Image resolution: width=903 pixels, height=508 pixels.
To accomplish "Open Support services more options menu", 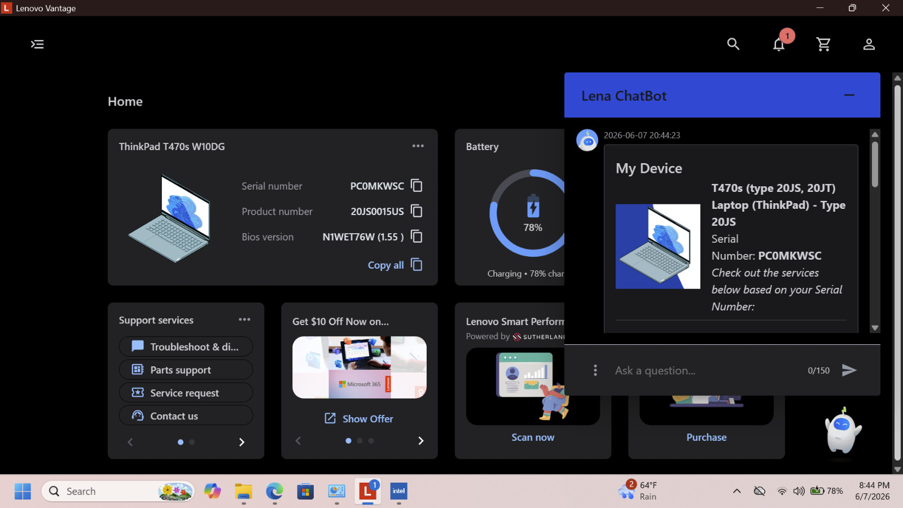I will 244,319.
